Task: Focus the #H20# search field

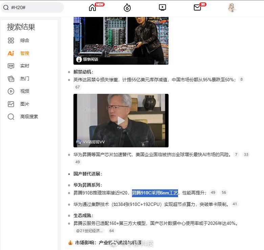Action: tap(32, 7)
